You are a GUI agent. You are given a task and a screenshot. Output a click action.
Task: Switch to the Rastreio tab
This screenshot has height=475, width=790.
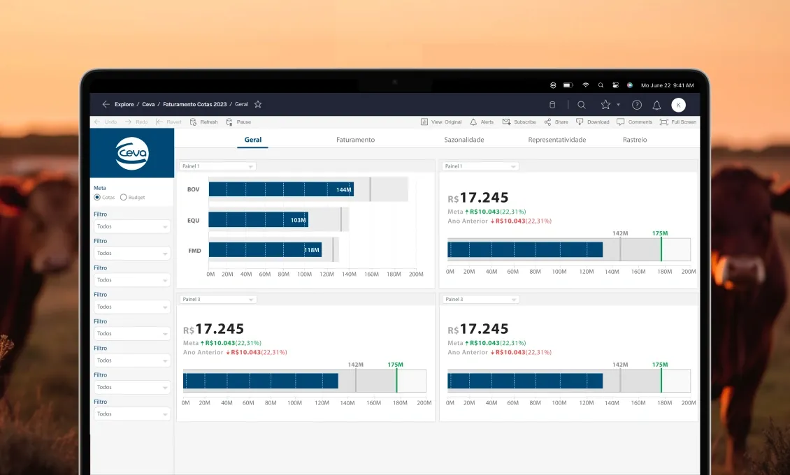(635, 140)
